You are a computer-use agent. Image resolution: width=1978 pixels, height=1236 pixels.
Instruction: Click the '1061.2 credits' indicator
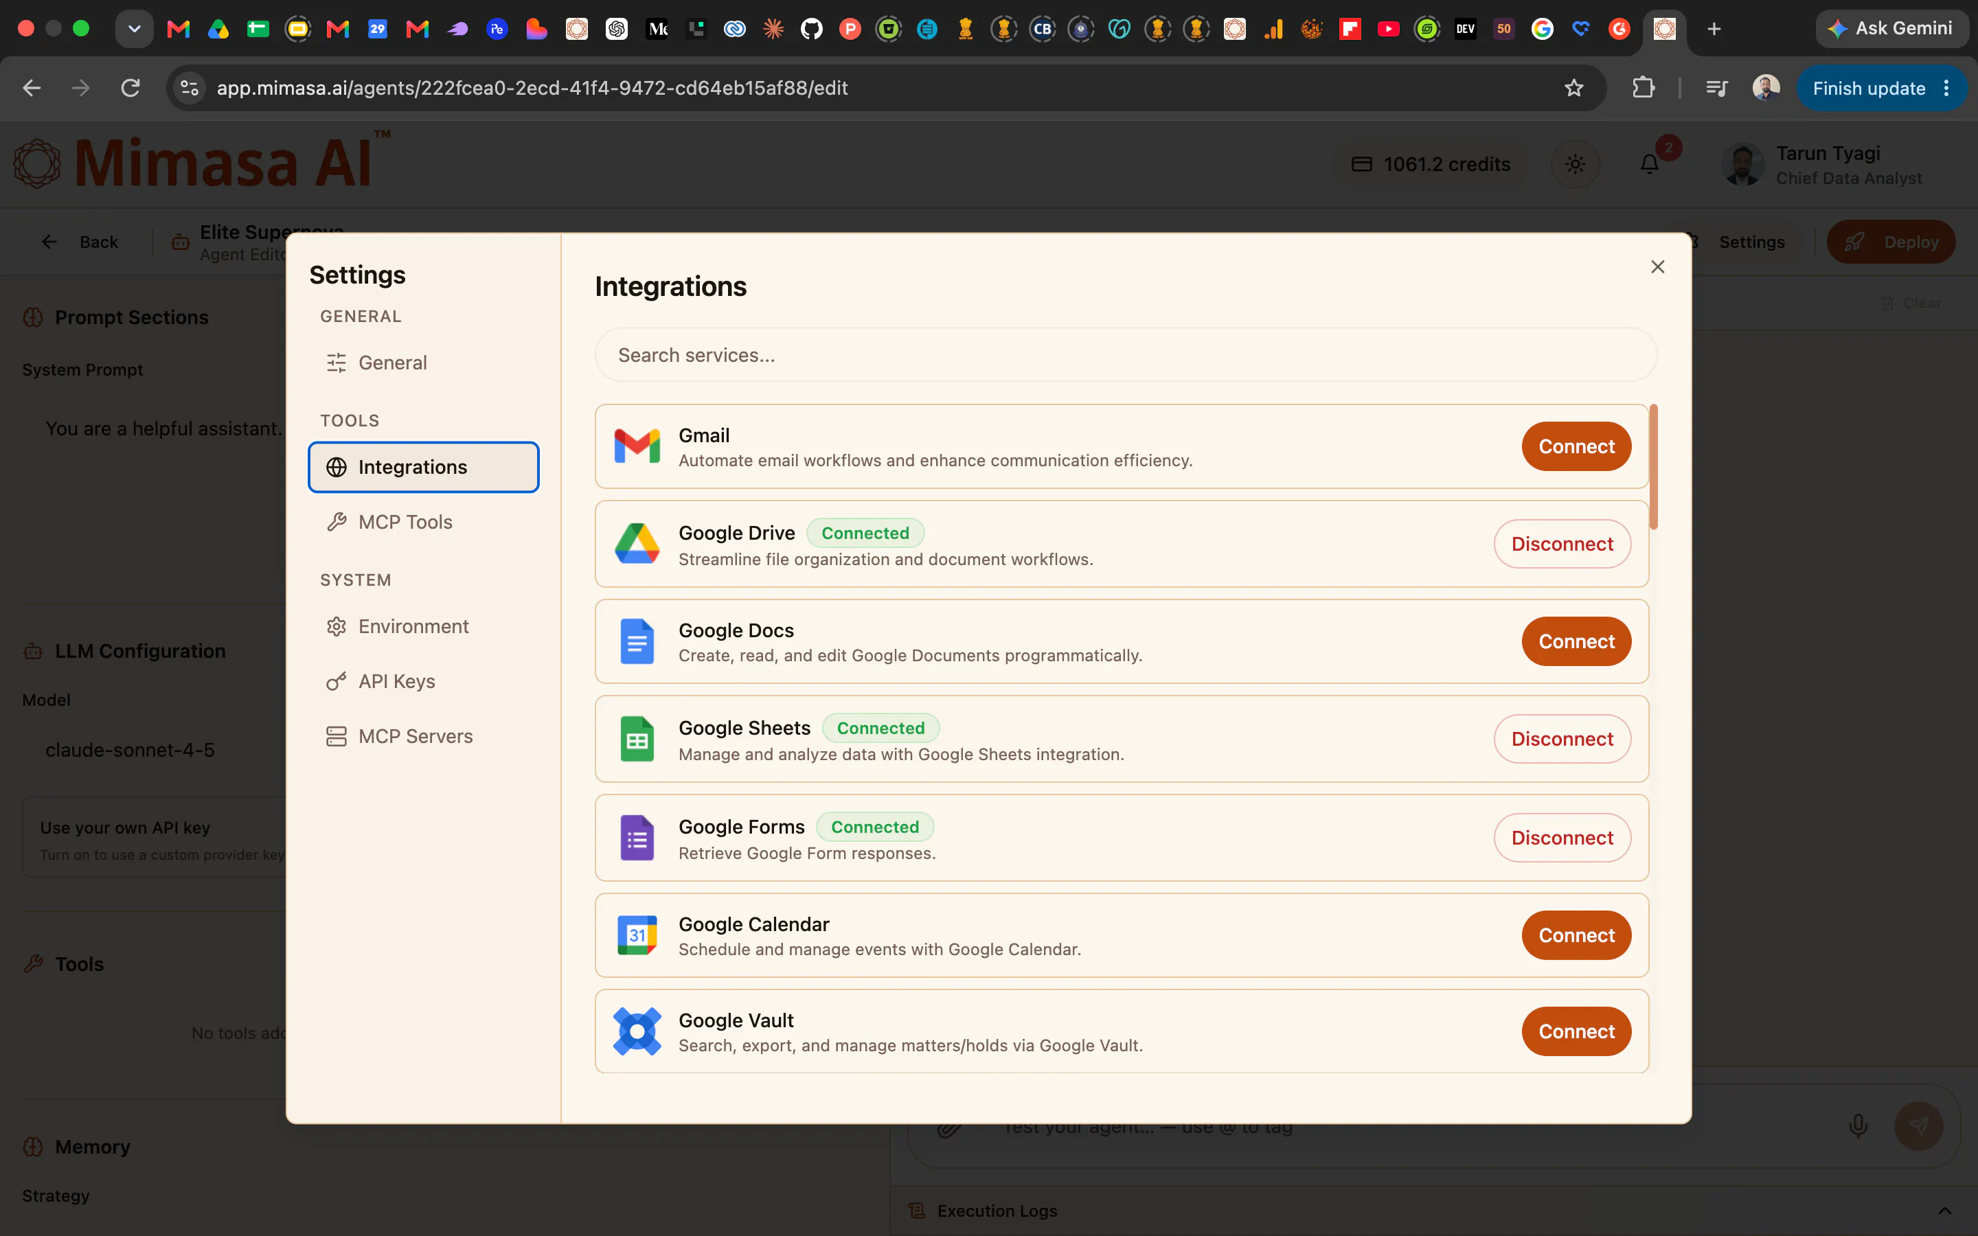1431,164
